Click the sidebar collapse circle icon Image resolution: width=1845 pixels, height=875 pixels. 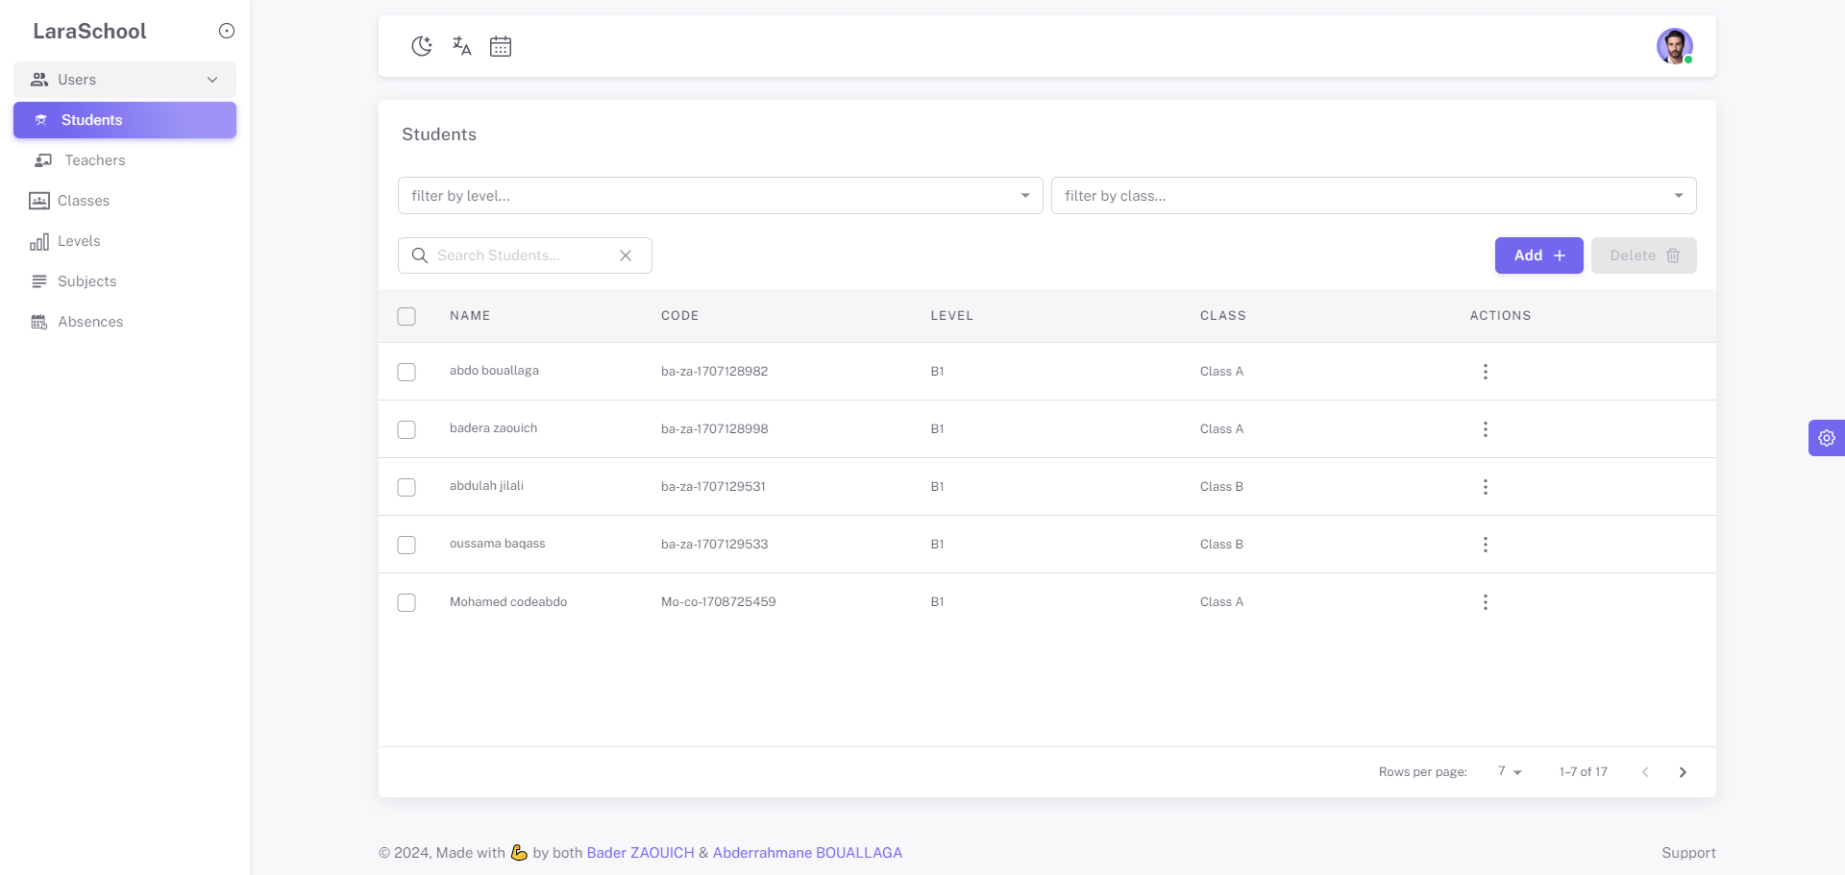227,31
